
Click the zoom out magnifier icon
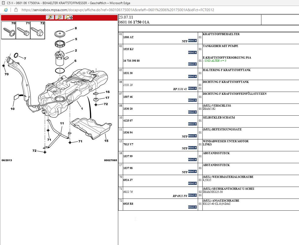59,17
